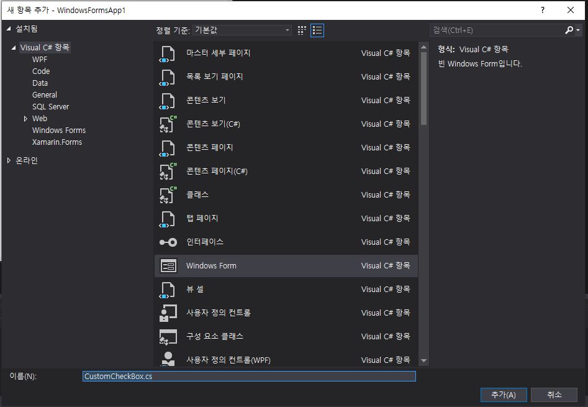Choose the 클래스 (Class) template icon
The width and height of the screenshot is (588, 407).
(168, 195)
